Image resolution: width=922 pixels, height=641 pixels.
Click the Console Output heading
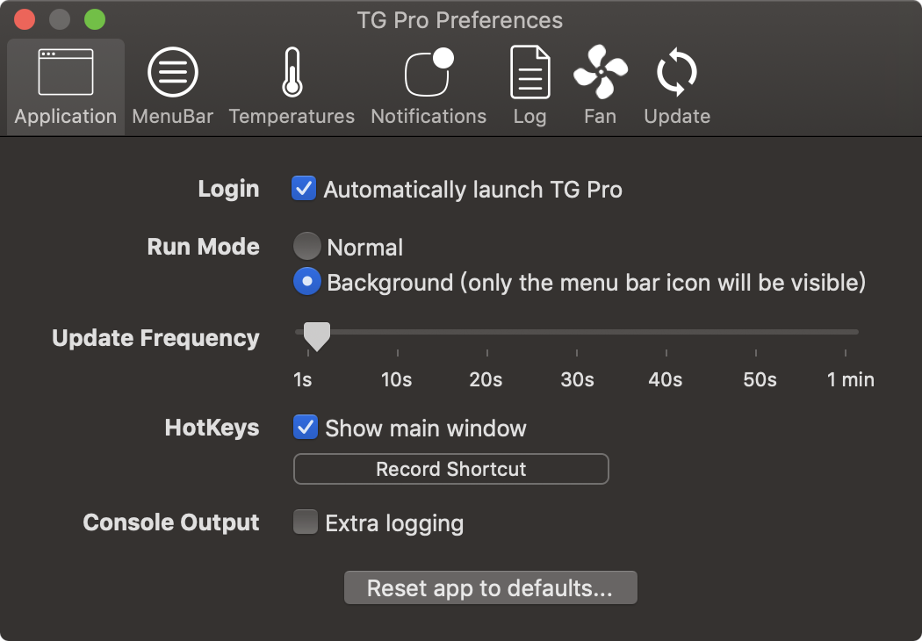click(x=171, y=522)
